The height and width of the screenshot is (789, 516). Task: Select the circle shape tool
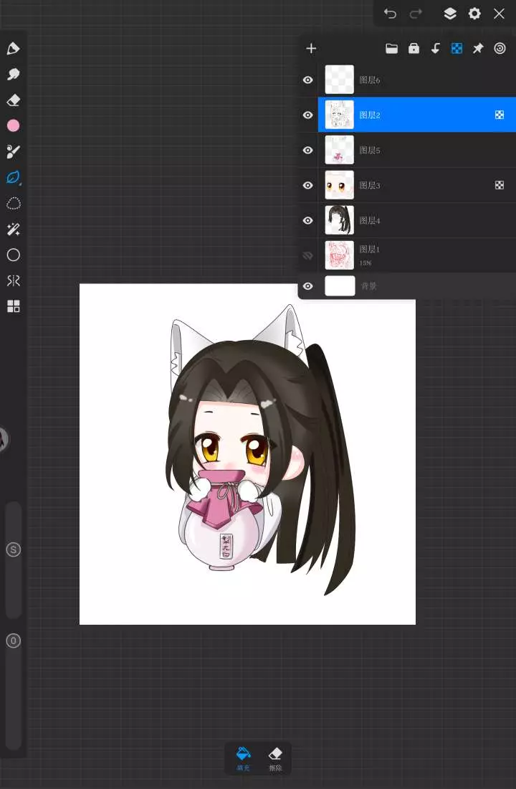(x=14, y=255)
